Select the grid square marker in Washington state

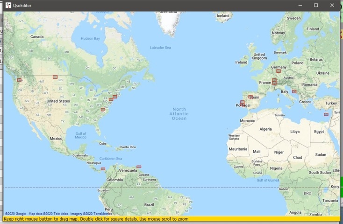tap(19, 80)
